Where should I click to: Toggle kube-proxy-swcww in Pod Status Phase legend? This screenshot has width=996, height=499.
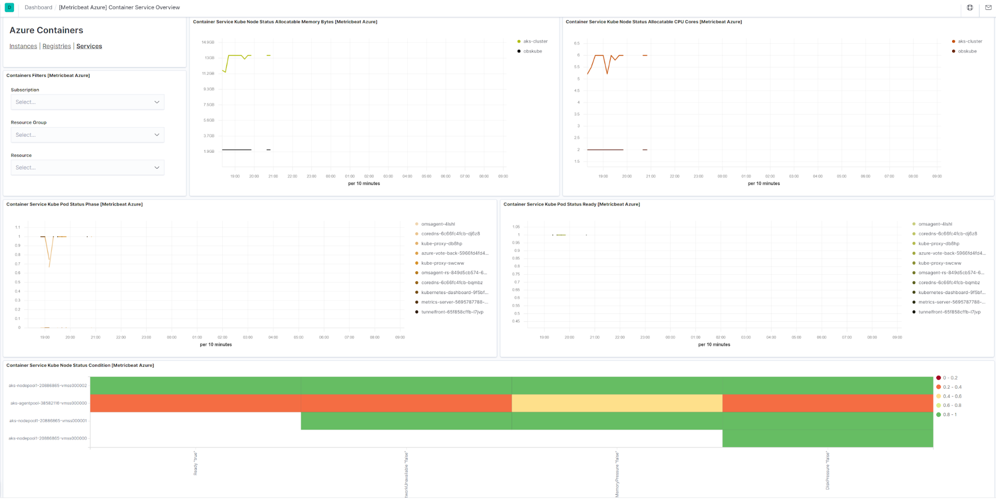pyautogui.click(x=439, y=263)
